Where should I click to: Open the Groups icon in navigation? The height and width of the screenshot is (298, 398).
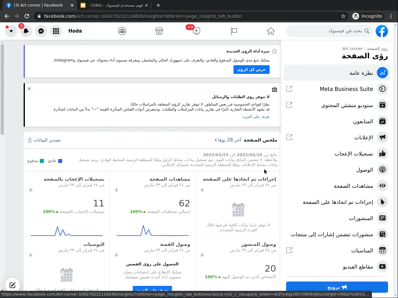click(x=122, y=31)
